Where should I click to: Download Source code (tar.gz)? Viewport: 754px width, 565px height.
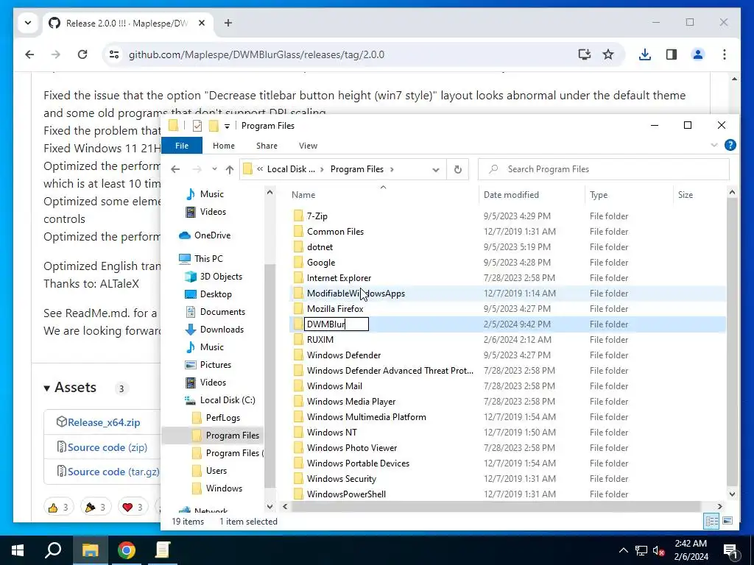coord(113,472)
